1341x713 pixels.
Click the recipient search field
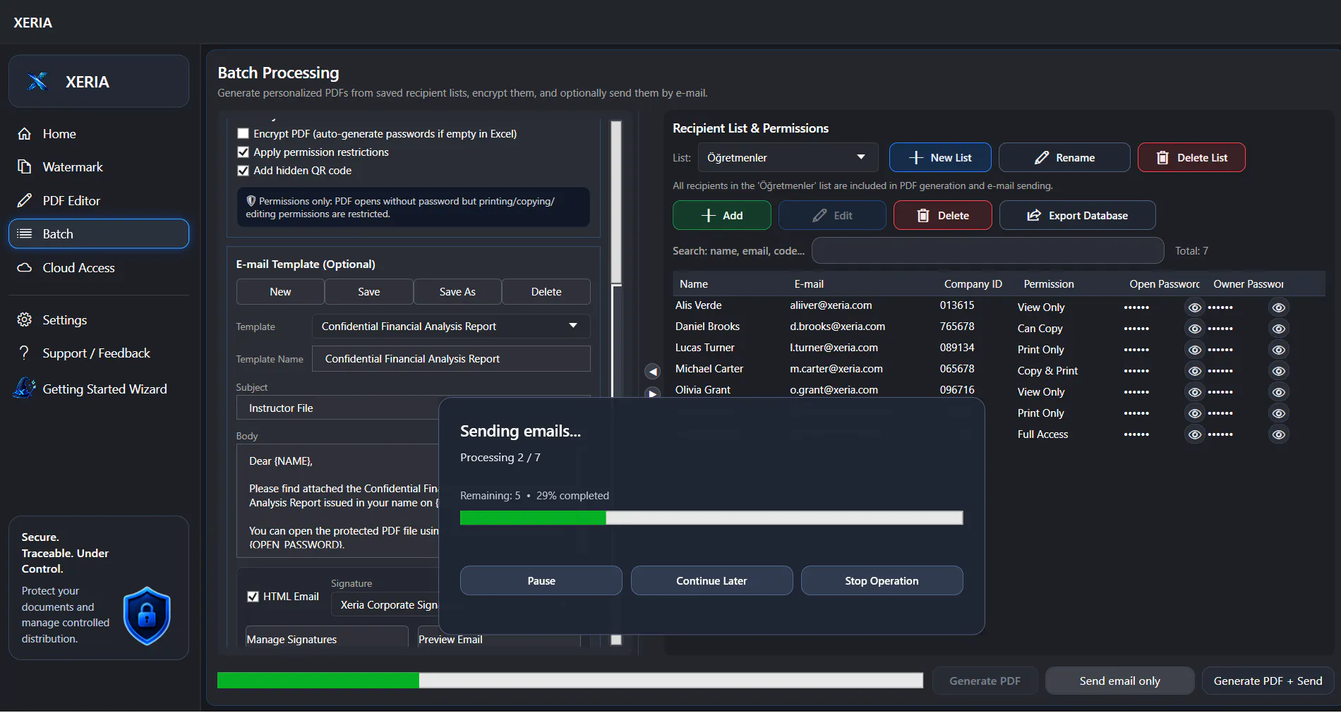987,250
